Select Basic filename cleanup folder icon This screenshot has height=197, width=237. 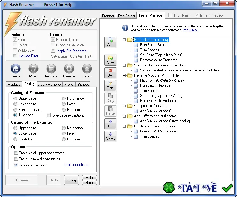(130, 40)
